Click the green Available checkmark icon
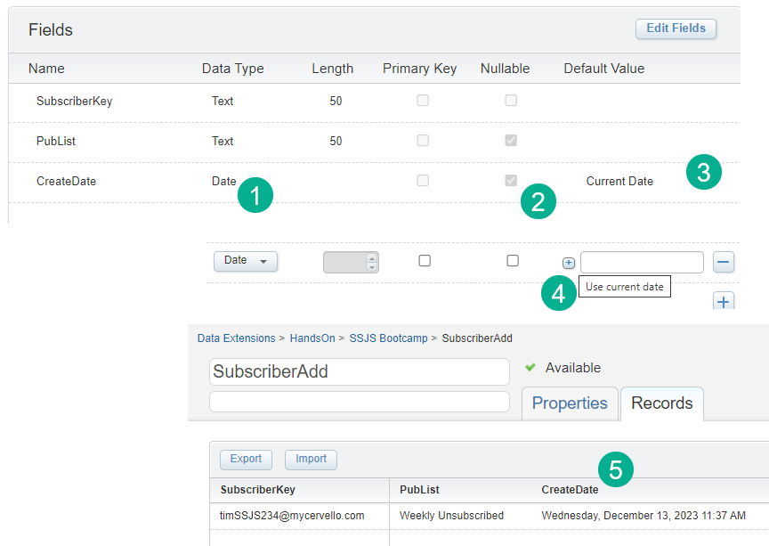Image resolution: width=769 pixels, height=546 pixels. coord(531,367)
